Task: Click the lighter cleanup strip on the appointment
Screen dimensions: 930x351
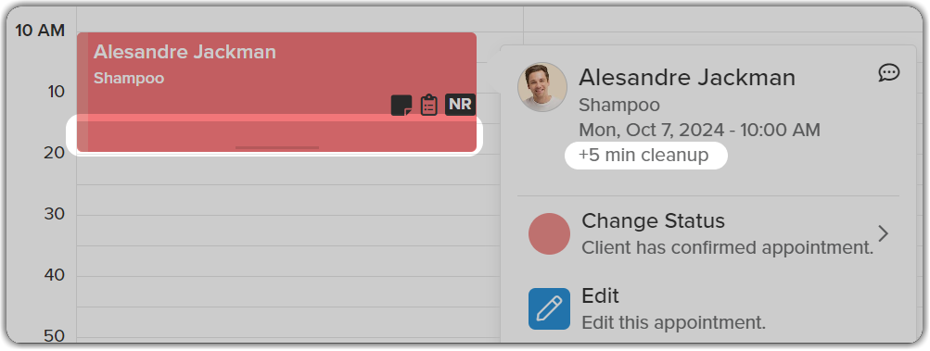Action: point(276,132)
